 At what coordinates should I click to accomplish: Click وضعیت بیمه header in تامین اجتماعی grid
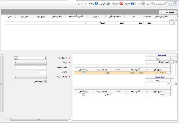pyautogui.click(x=102, y=69)
